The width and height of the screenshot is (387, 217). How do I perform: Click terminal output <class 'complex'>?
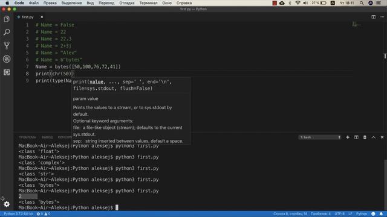[x=42, y=163]
